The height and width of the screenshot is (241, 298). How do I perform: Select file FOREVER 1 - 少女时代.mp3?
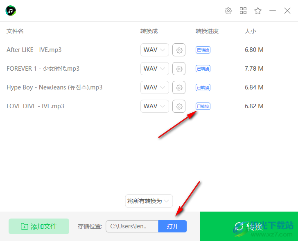click(43, 69)
